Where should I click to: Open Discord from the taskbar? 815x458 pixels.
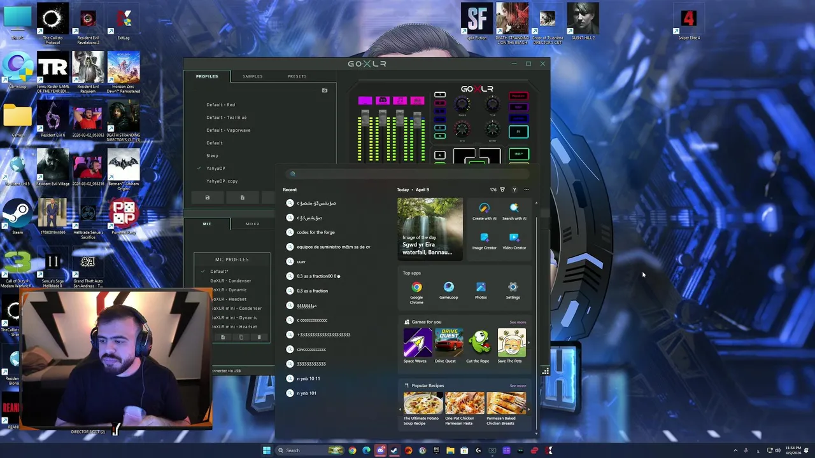pyautogui.click(x=380, y=450)
